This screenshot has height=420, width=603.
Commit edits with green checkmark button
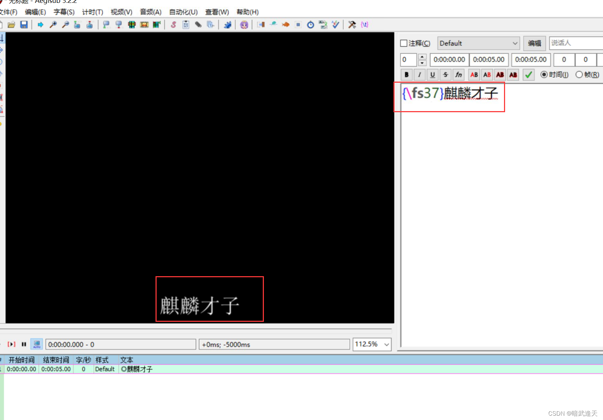[528, 74]
